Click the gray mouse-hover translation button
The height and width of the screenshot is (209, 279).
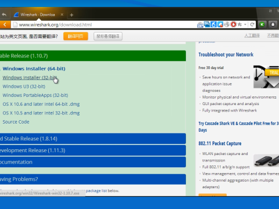108,36
